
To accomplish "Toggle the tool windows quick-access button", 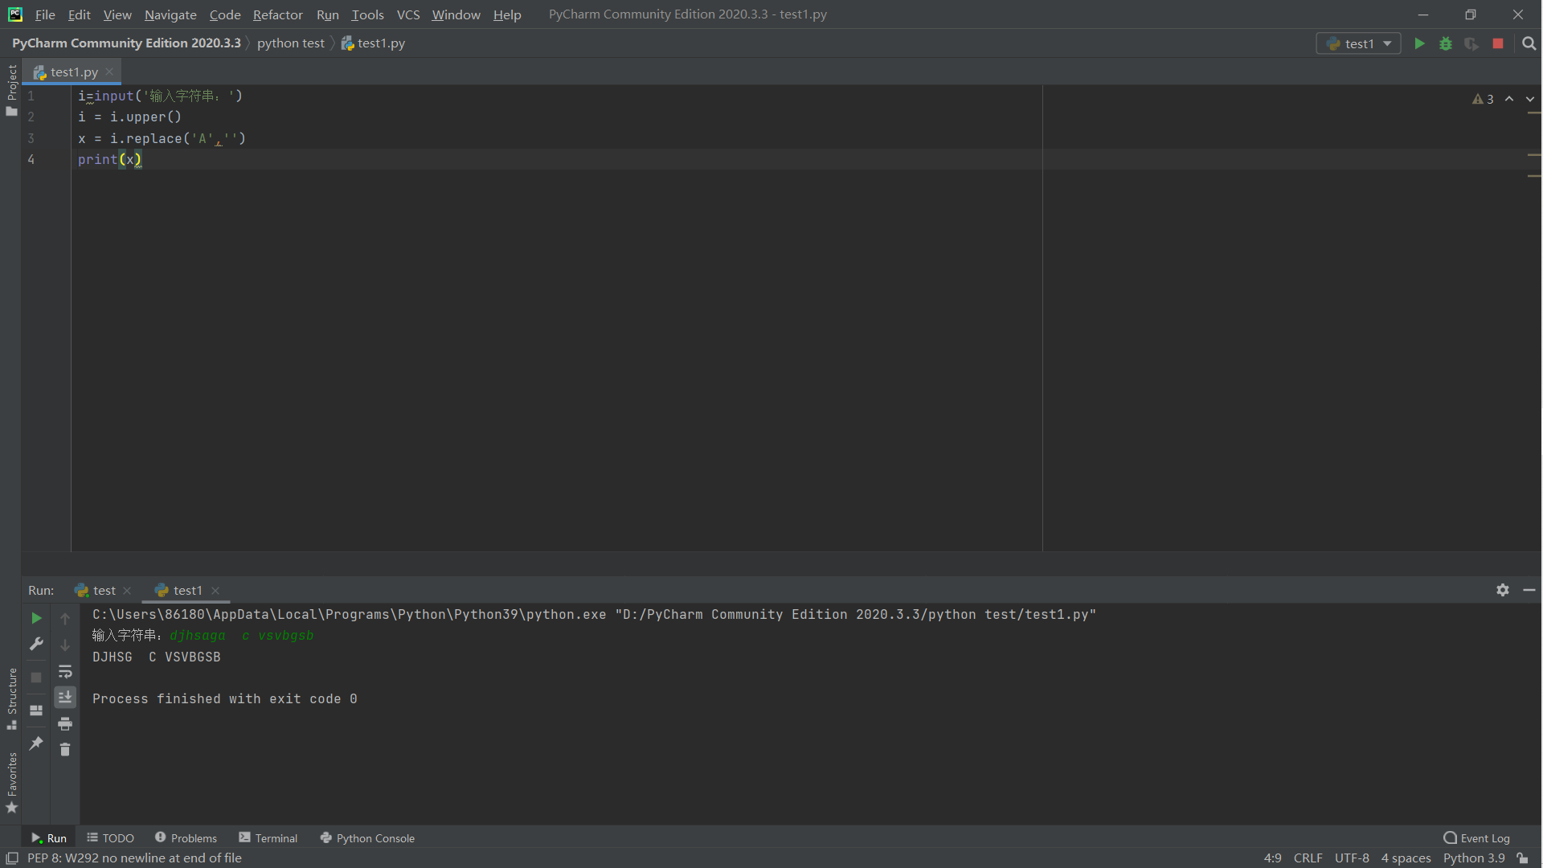I will click(12, 858).
